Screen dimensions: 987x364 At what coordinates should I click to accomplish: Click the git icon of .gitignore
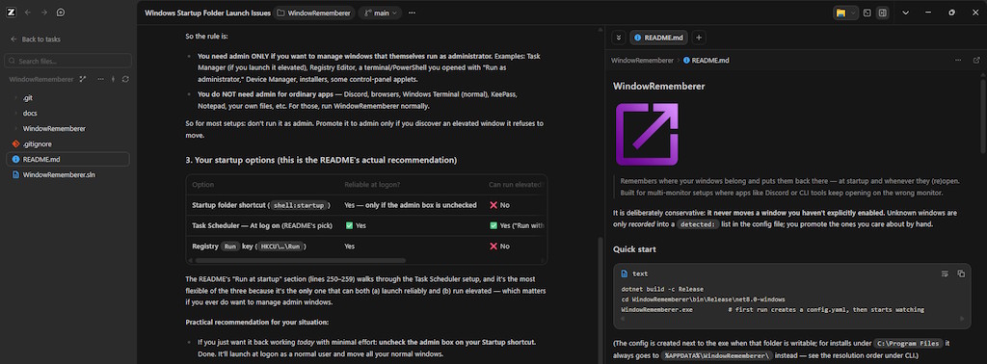pyautogui.click(x=15, y=144)
